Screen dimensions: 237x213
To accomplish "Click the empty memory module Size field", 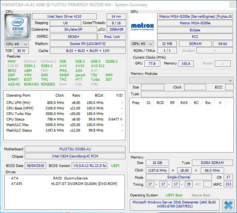I will tap(152, 87).
